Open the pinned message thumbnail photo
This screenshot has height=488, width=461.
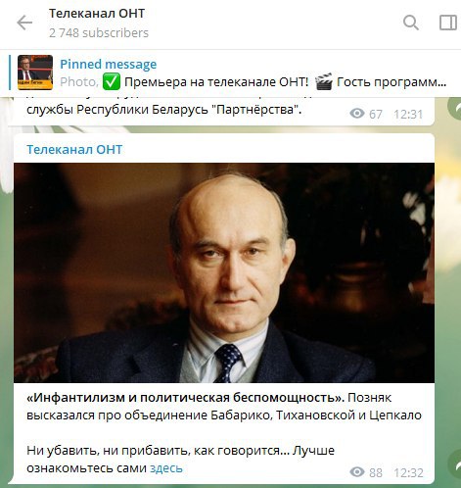pyautogui.click(x=35, y=73)
